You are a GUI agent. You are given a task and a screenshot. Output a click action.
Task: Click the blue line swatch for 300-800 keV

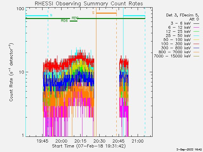196,48
